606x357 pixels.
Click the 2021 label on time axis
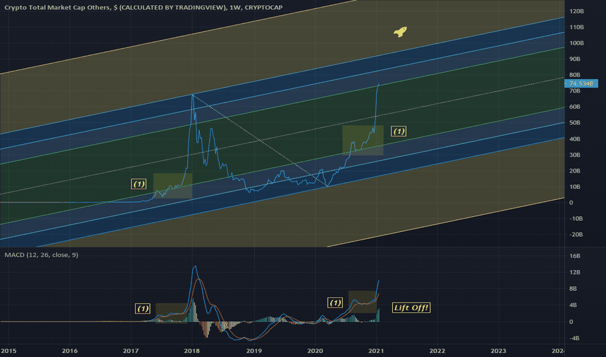pos(376,351)
